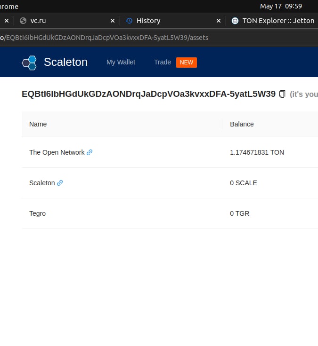Copy the wallet address with the clipboard icon
This screenshot has width=318, height=346.
point(282,94)
